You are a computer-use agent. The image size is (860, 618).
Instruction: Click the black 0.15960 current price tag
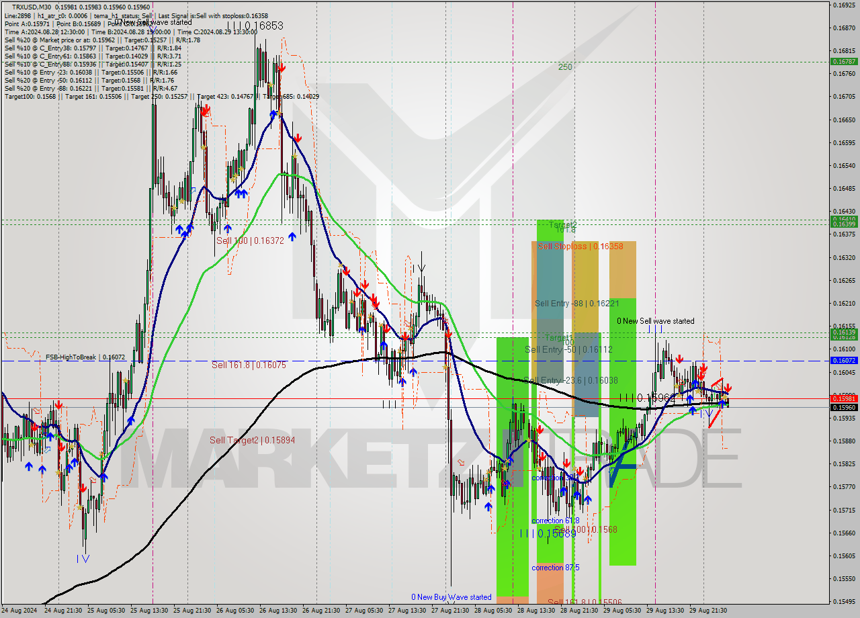[x=845, y=407]
